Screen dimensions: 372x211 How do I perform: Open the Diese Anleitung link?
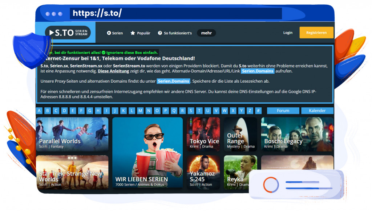pos(113,71)
